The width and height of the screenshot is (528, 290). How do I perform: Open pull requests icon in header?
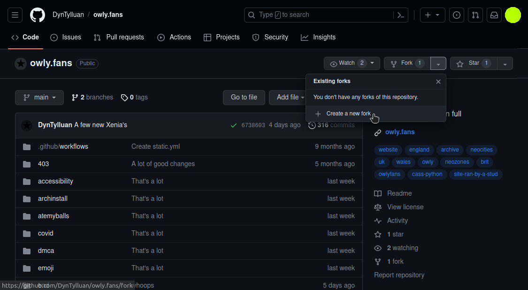[x=475, y=15]
